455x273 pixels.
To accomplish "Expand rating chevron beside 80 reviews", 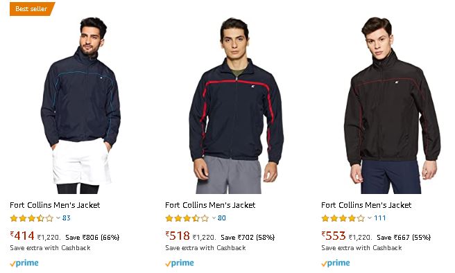I will [214, 218].
